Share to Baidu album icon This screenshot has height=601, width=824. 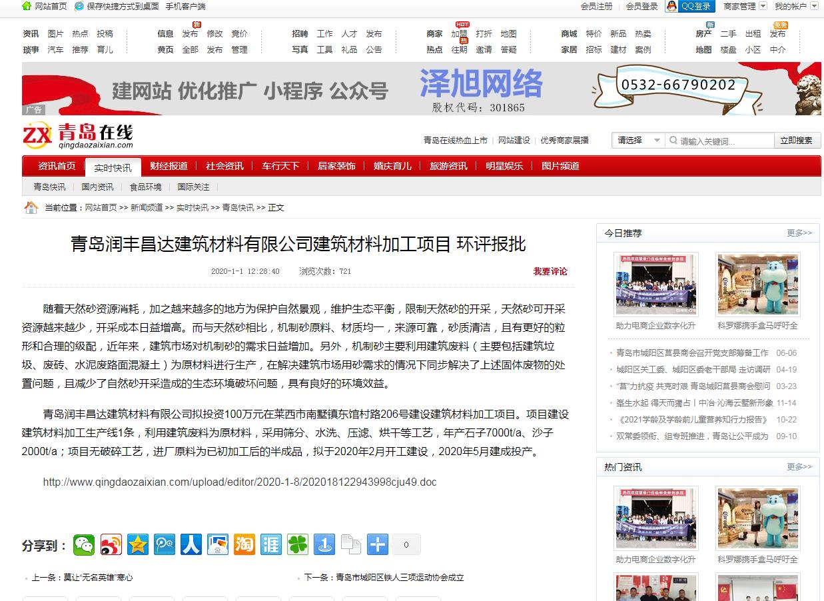click(x=218, y=544)
